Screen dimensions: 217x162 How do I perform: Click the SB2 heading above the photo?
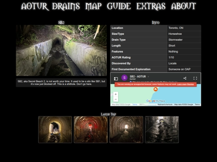tap(61, 22)
